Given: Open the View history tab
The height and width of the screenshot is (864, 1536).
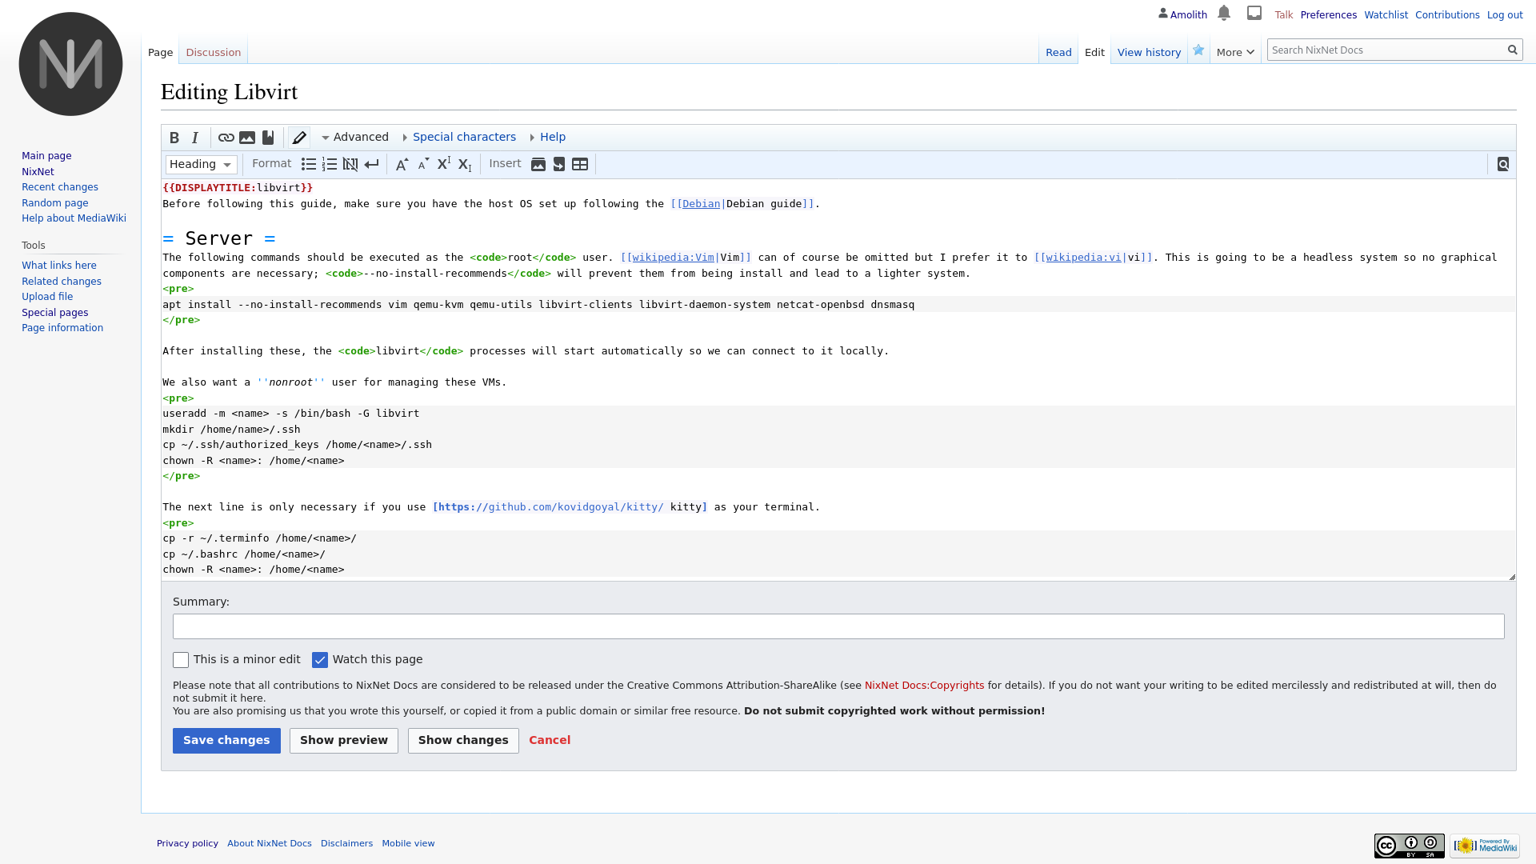Looking at the screenshot, I should pyautogui.click(x=1149, y=52).
